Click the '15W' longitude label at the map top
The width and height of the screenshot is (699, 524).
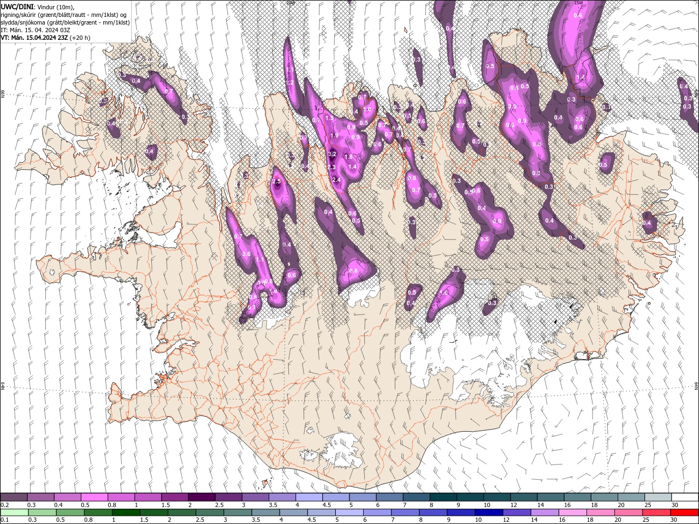[x=578, y=3]
